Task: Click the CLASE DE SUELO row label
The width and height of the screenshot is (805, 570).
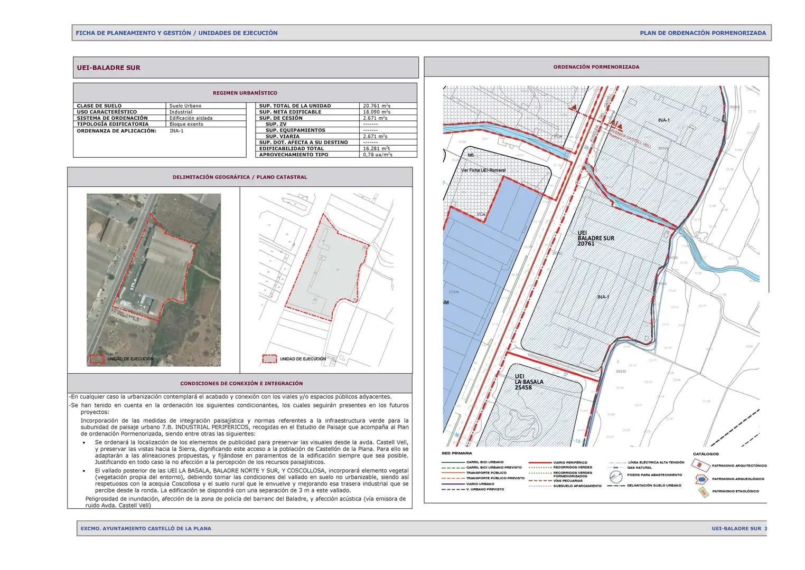Action: point(99,106)
